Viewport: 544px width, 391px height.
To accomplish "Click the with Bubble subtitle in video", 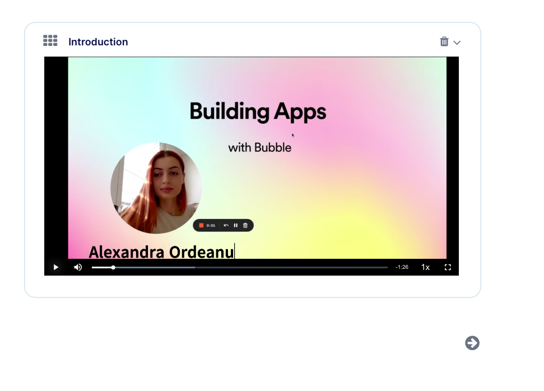I will [260, 147].
